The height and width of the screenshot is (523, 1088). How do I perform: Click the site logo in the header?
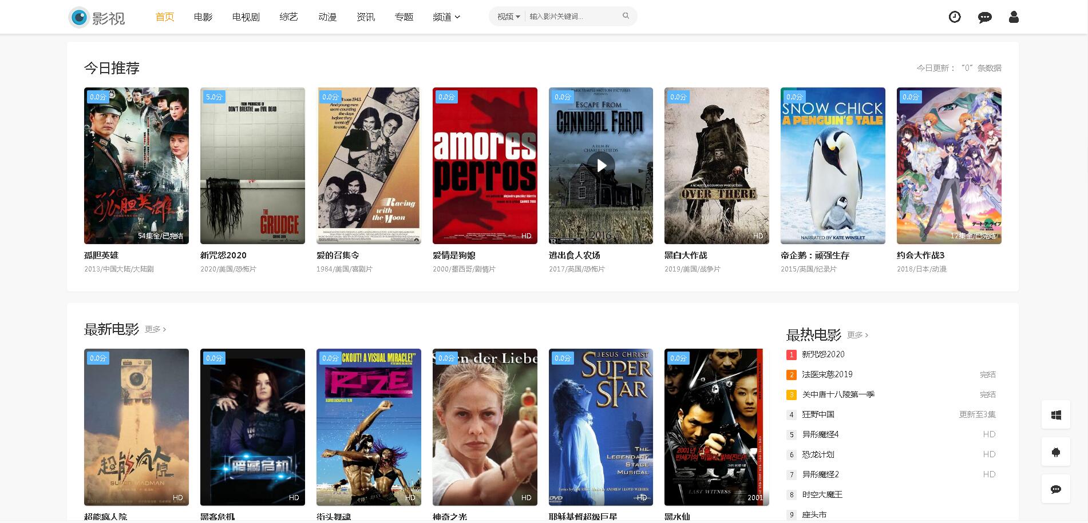tap(96, 17)
